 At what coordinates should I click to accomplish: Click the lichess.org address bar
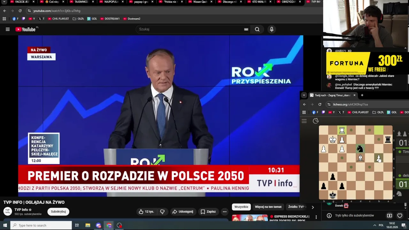(x=367, y=104)
